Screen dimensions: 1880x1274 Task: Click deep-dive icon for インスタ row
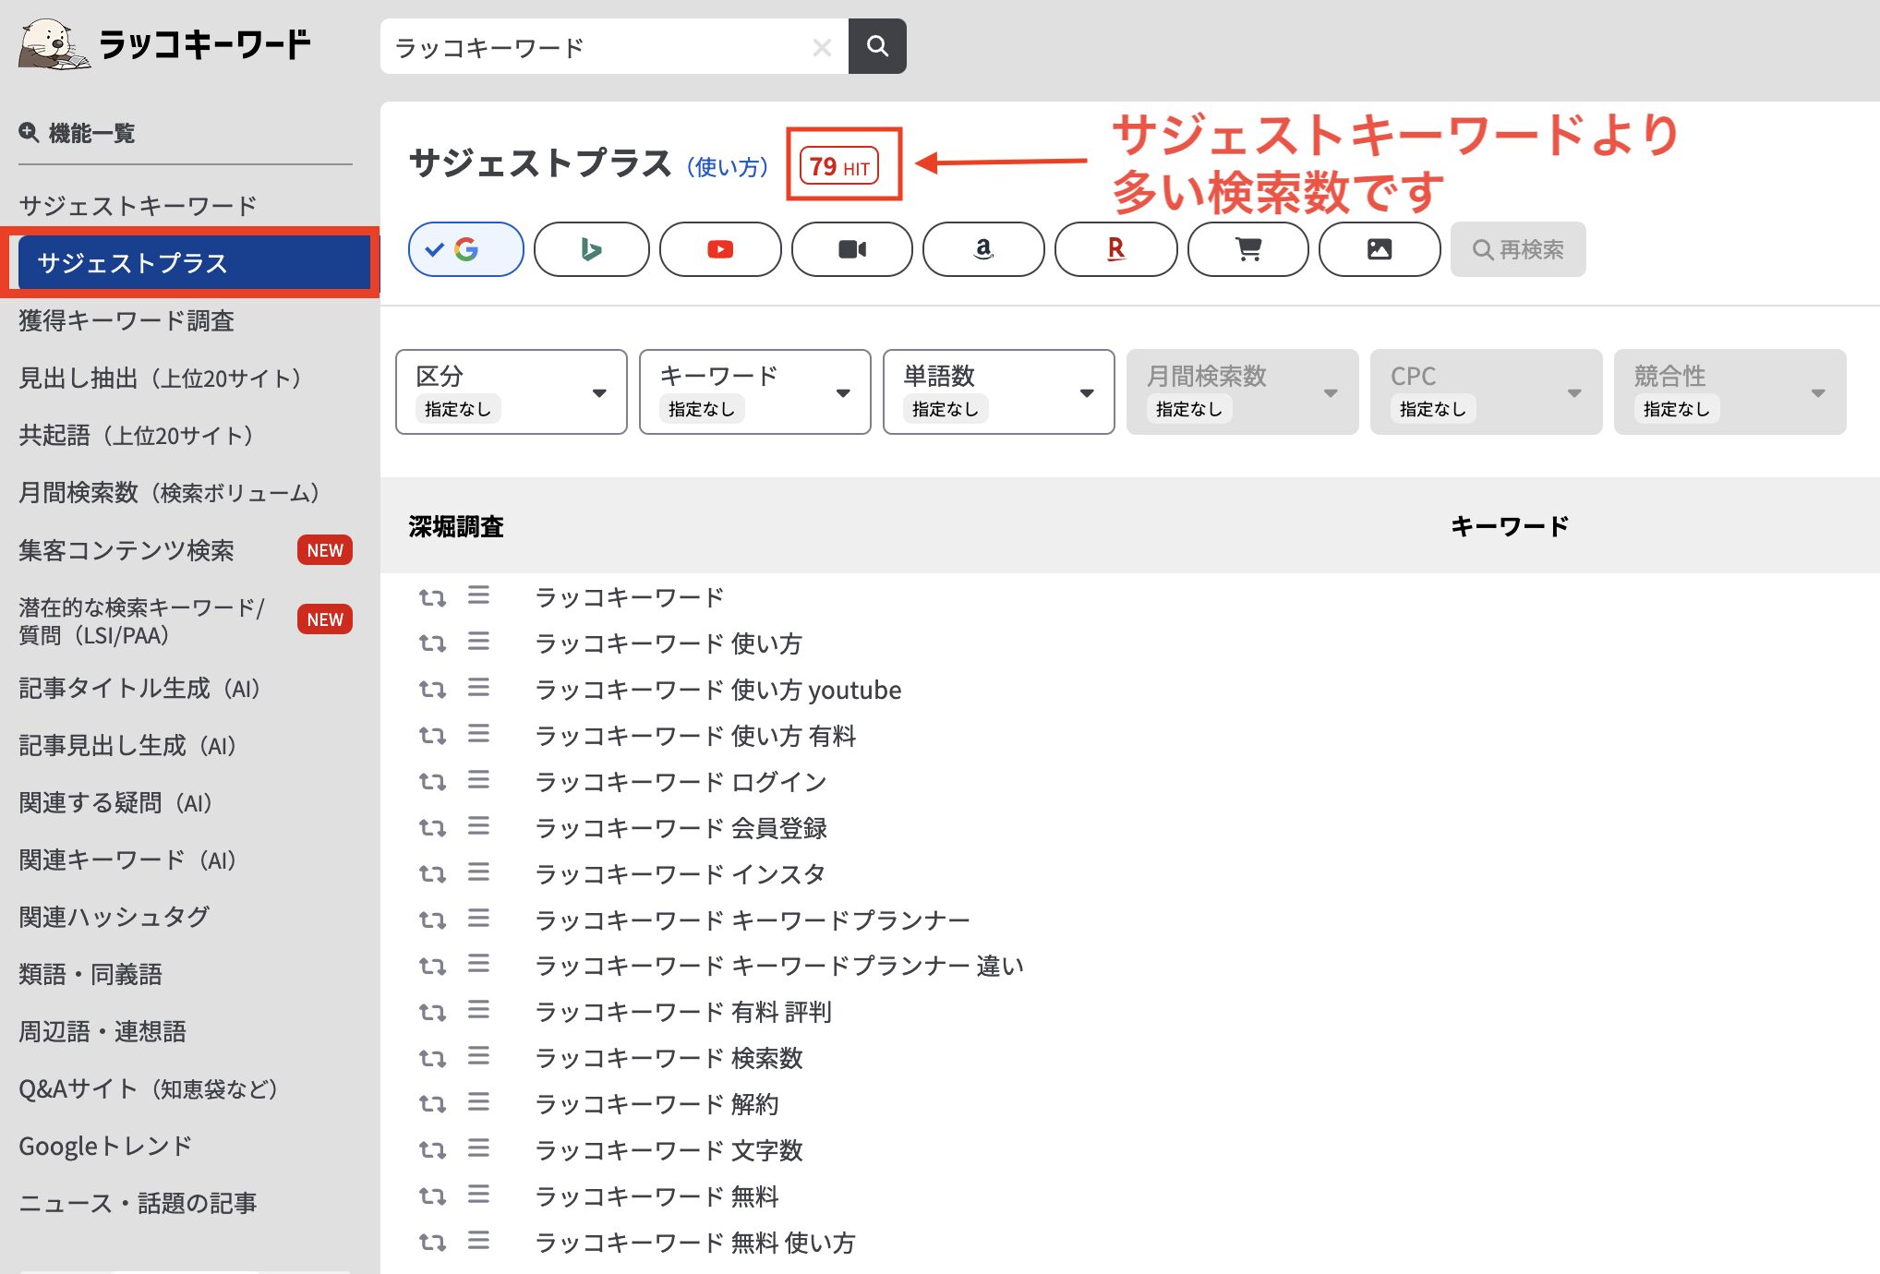(432, 873)
